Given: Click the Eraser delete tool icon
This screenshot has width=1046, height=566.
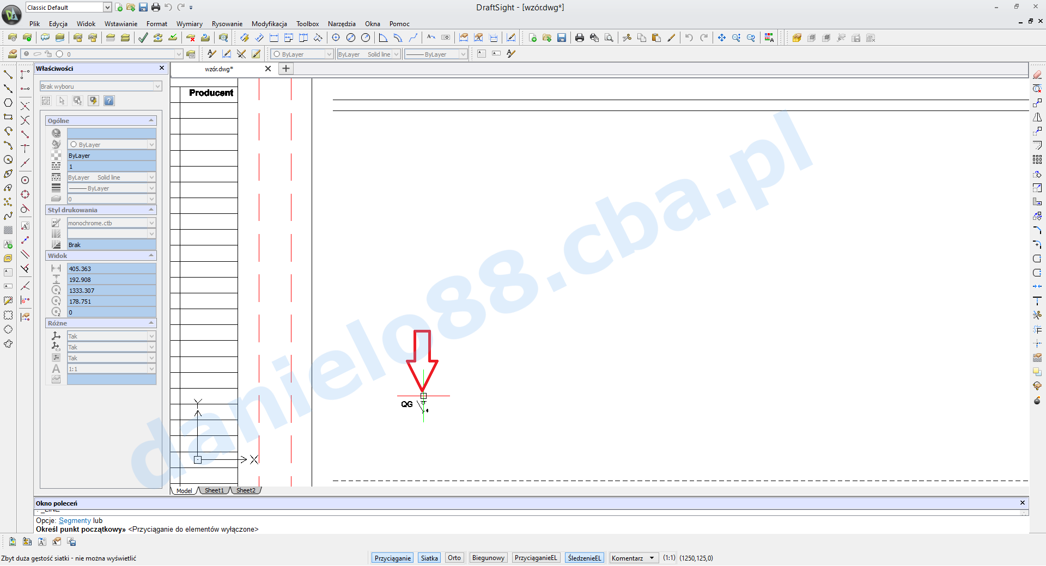Looking at the screenshot, I should coord(1037,75).
